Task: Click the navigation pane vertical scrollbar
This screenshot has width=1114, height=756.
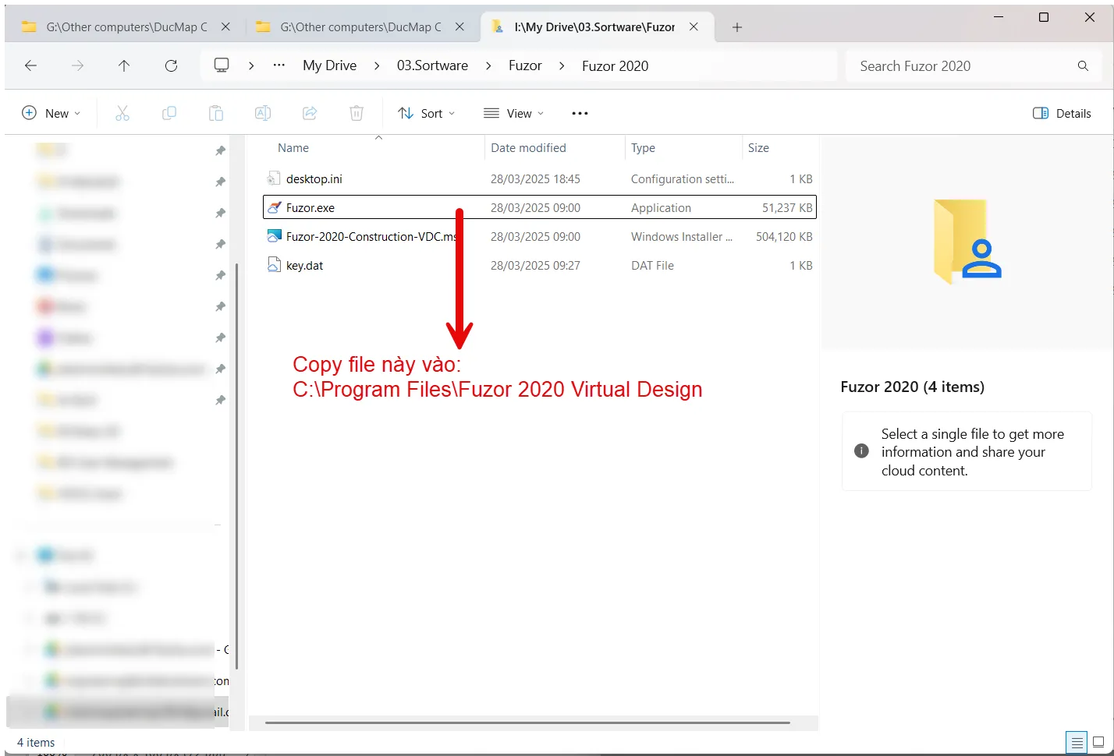Action: tap(236, 466)
